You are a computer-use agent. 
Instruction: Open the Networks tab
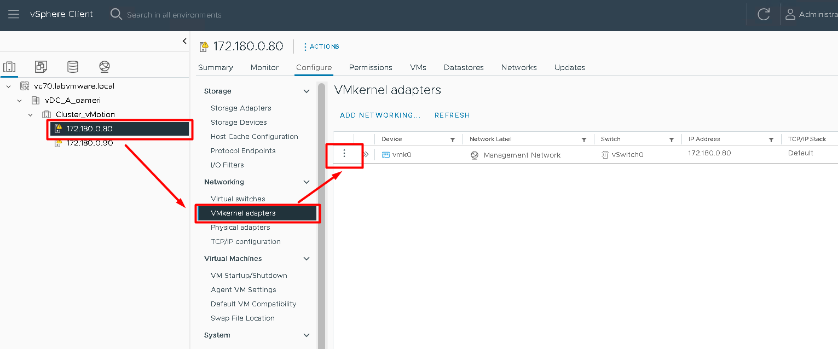point(519,67)
